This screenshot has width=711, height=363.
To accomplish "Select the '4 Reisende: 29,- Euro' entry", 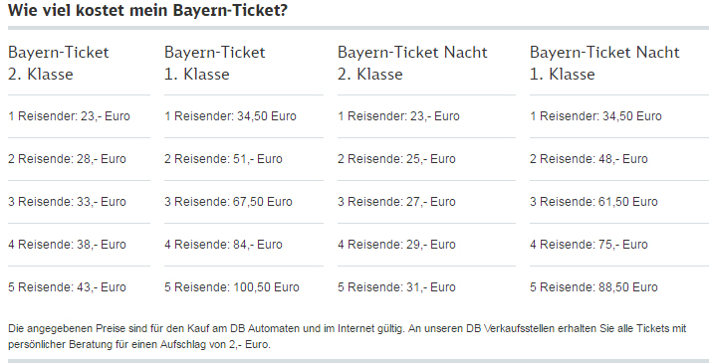I will tap(396, 245).
